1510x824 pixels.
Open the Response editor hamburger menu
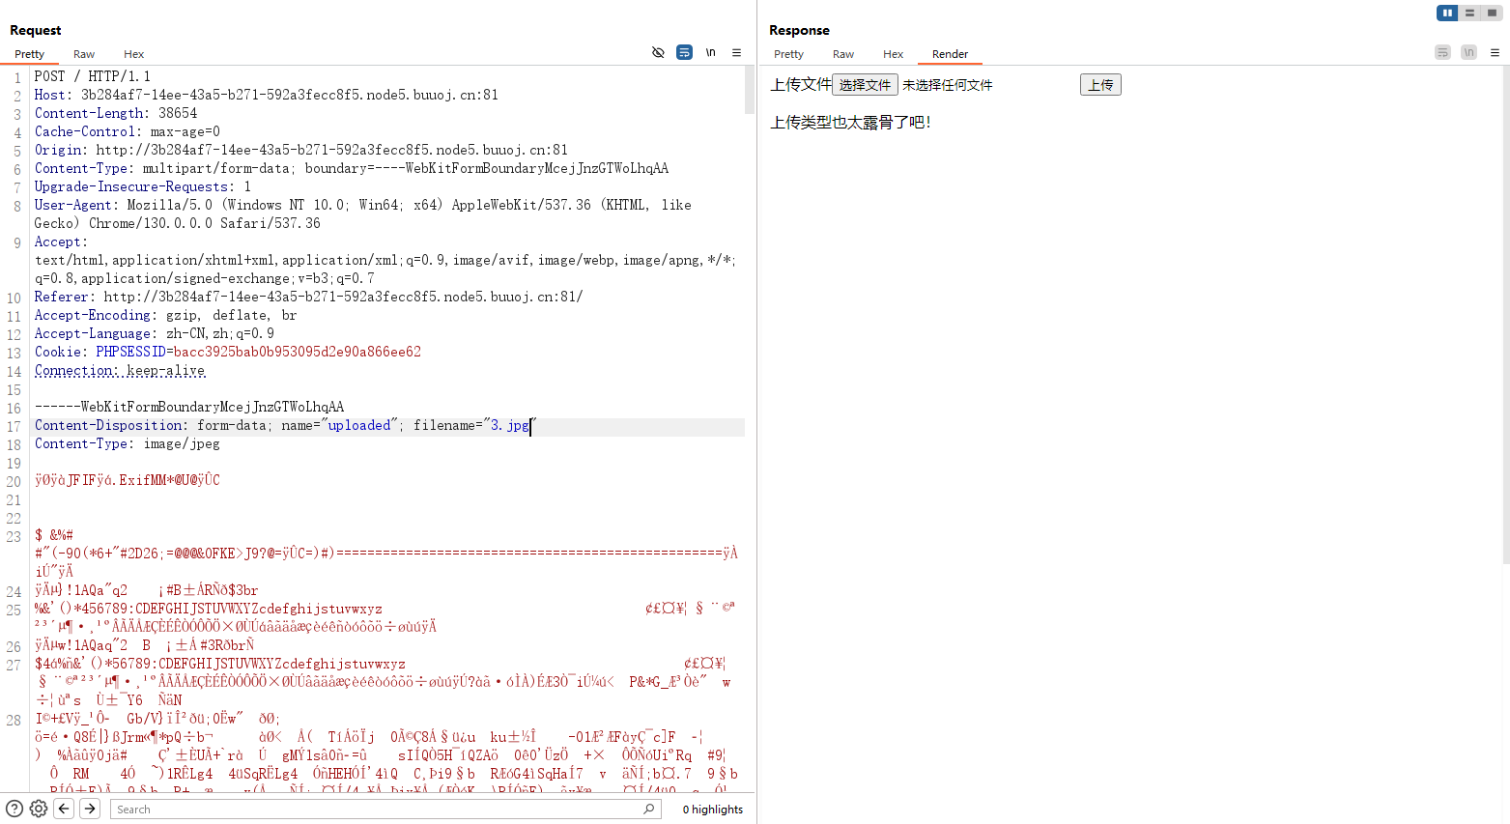(1495, 52)
